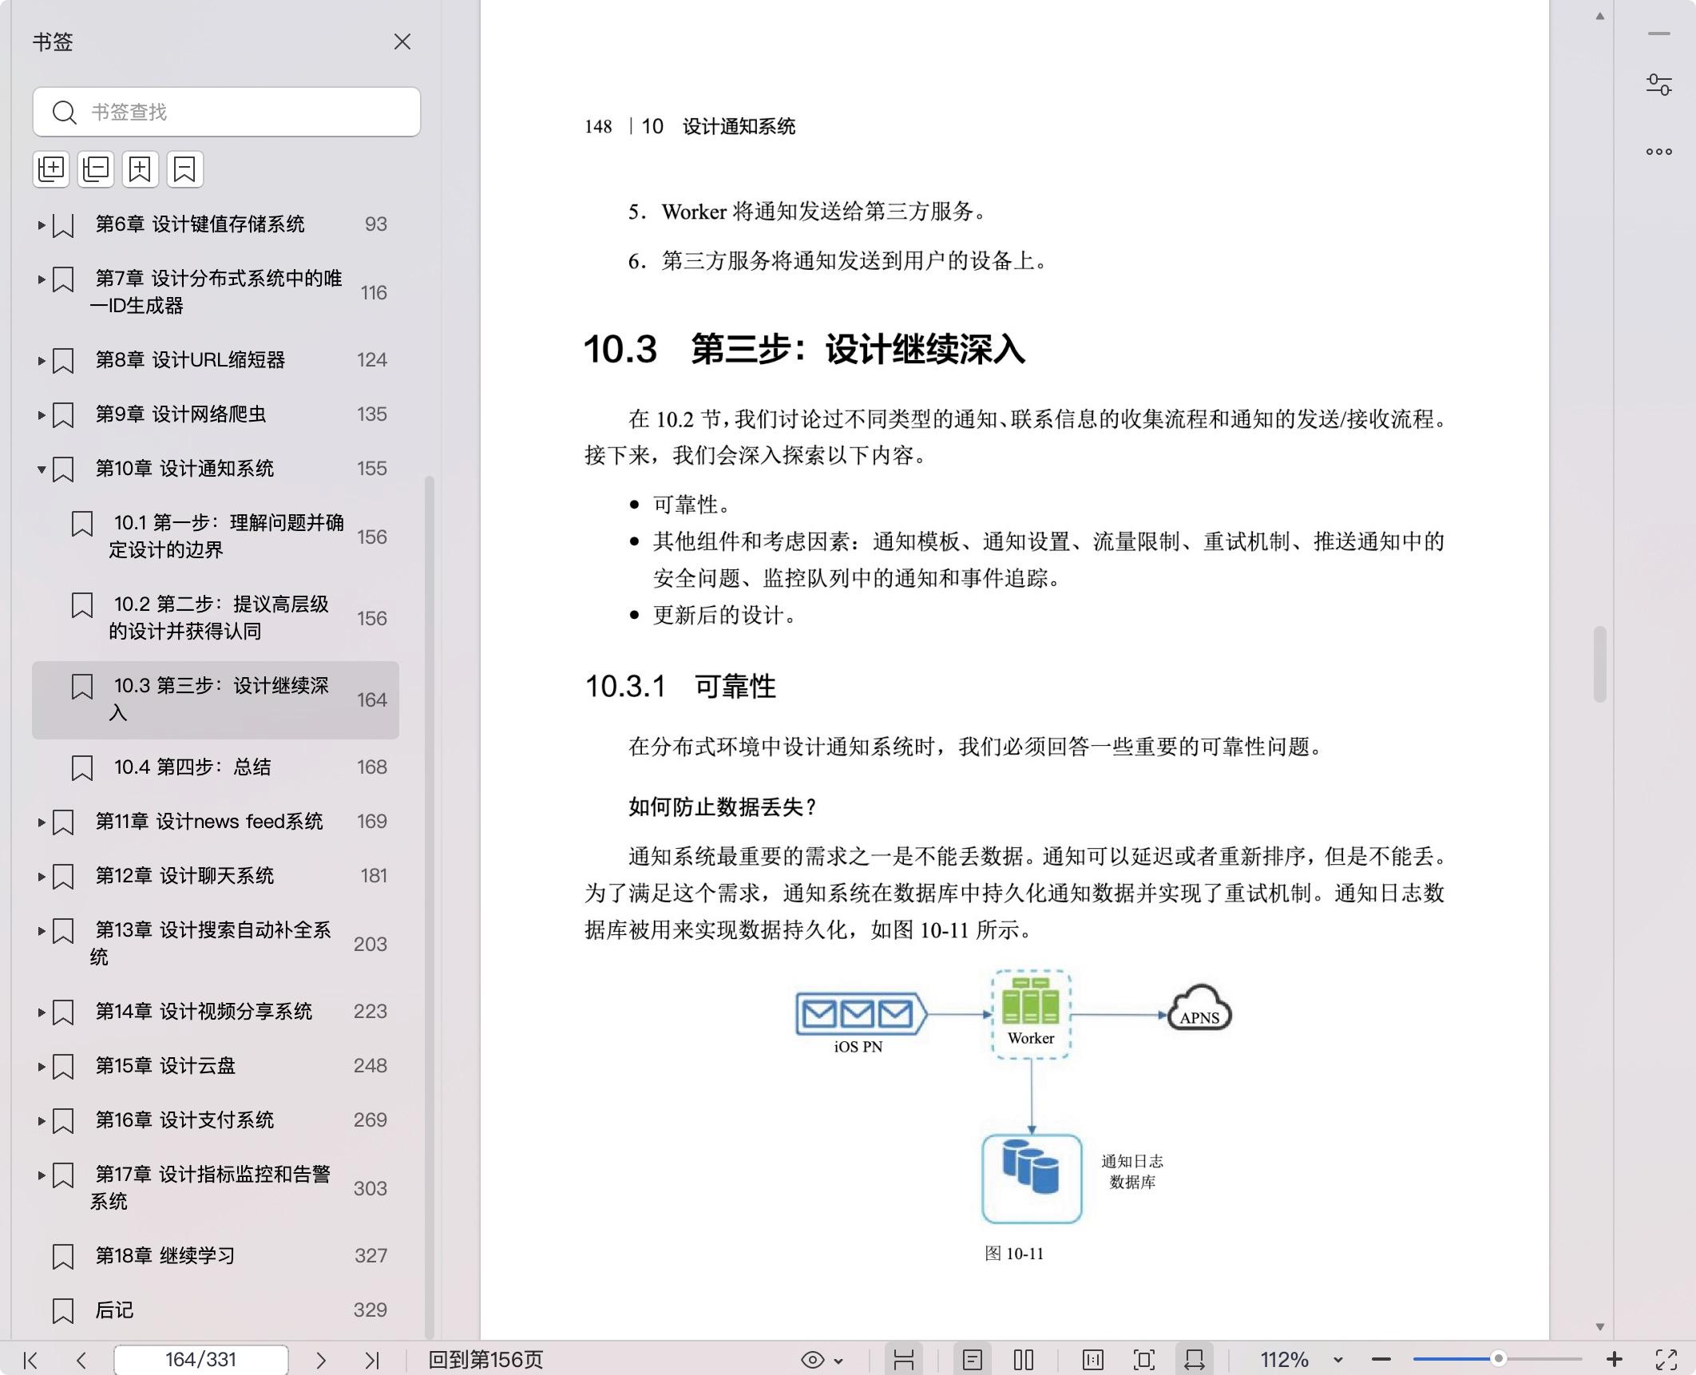This screenshot has height=1375, width=1696.
Task: Click the scroll up arrow
Action: tap(1599, 16)
